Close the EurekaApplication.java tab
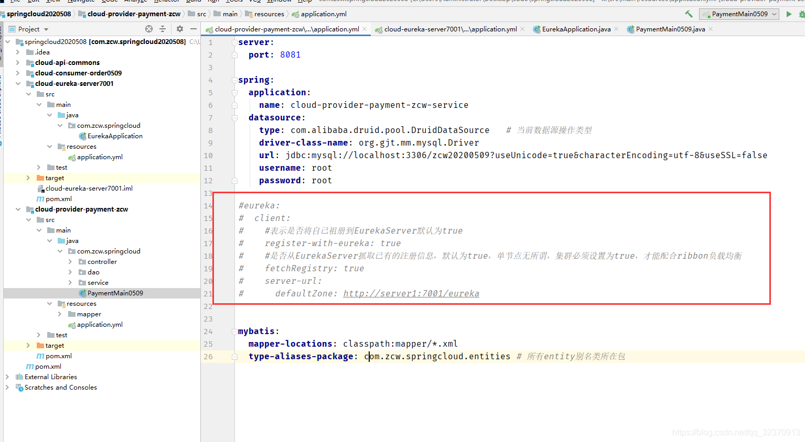The width and height of the screenshot is (805, 442). 616,29
